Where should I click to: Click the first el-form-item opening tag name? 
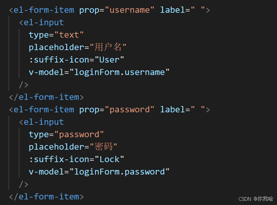44,10
